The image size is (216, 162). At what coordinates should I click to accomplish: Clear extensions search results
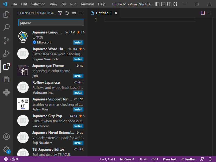(x=74, y=13)
